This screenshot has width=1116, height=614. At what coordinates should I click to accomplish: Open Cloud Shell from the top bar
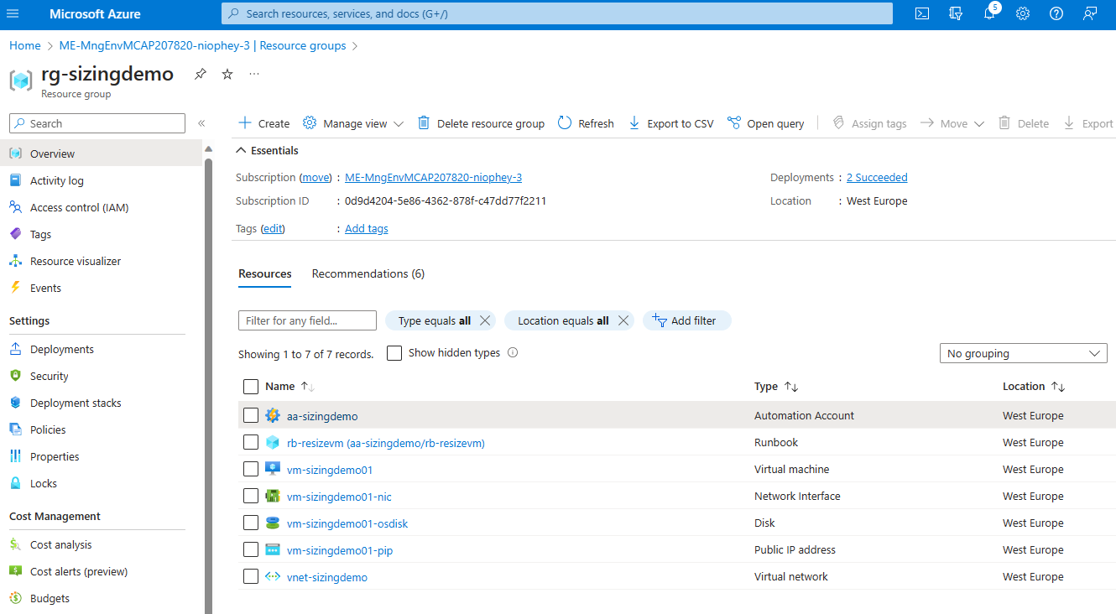point(921,13)
